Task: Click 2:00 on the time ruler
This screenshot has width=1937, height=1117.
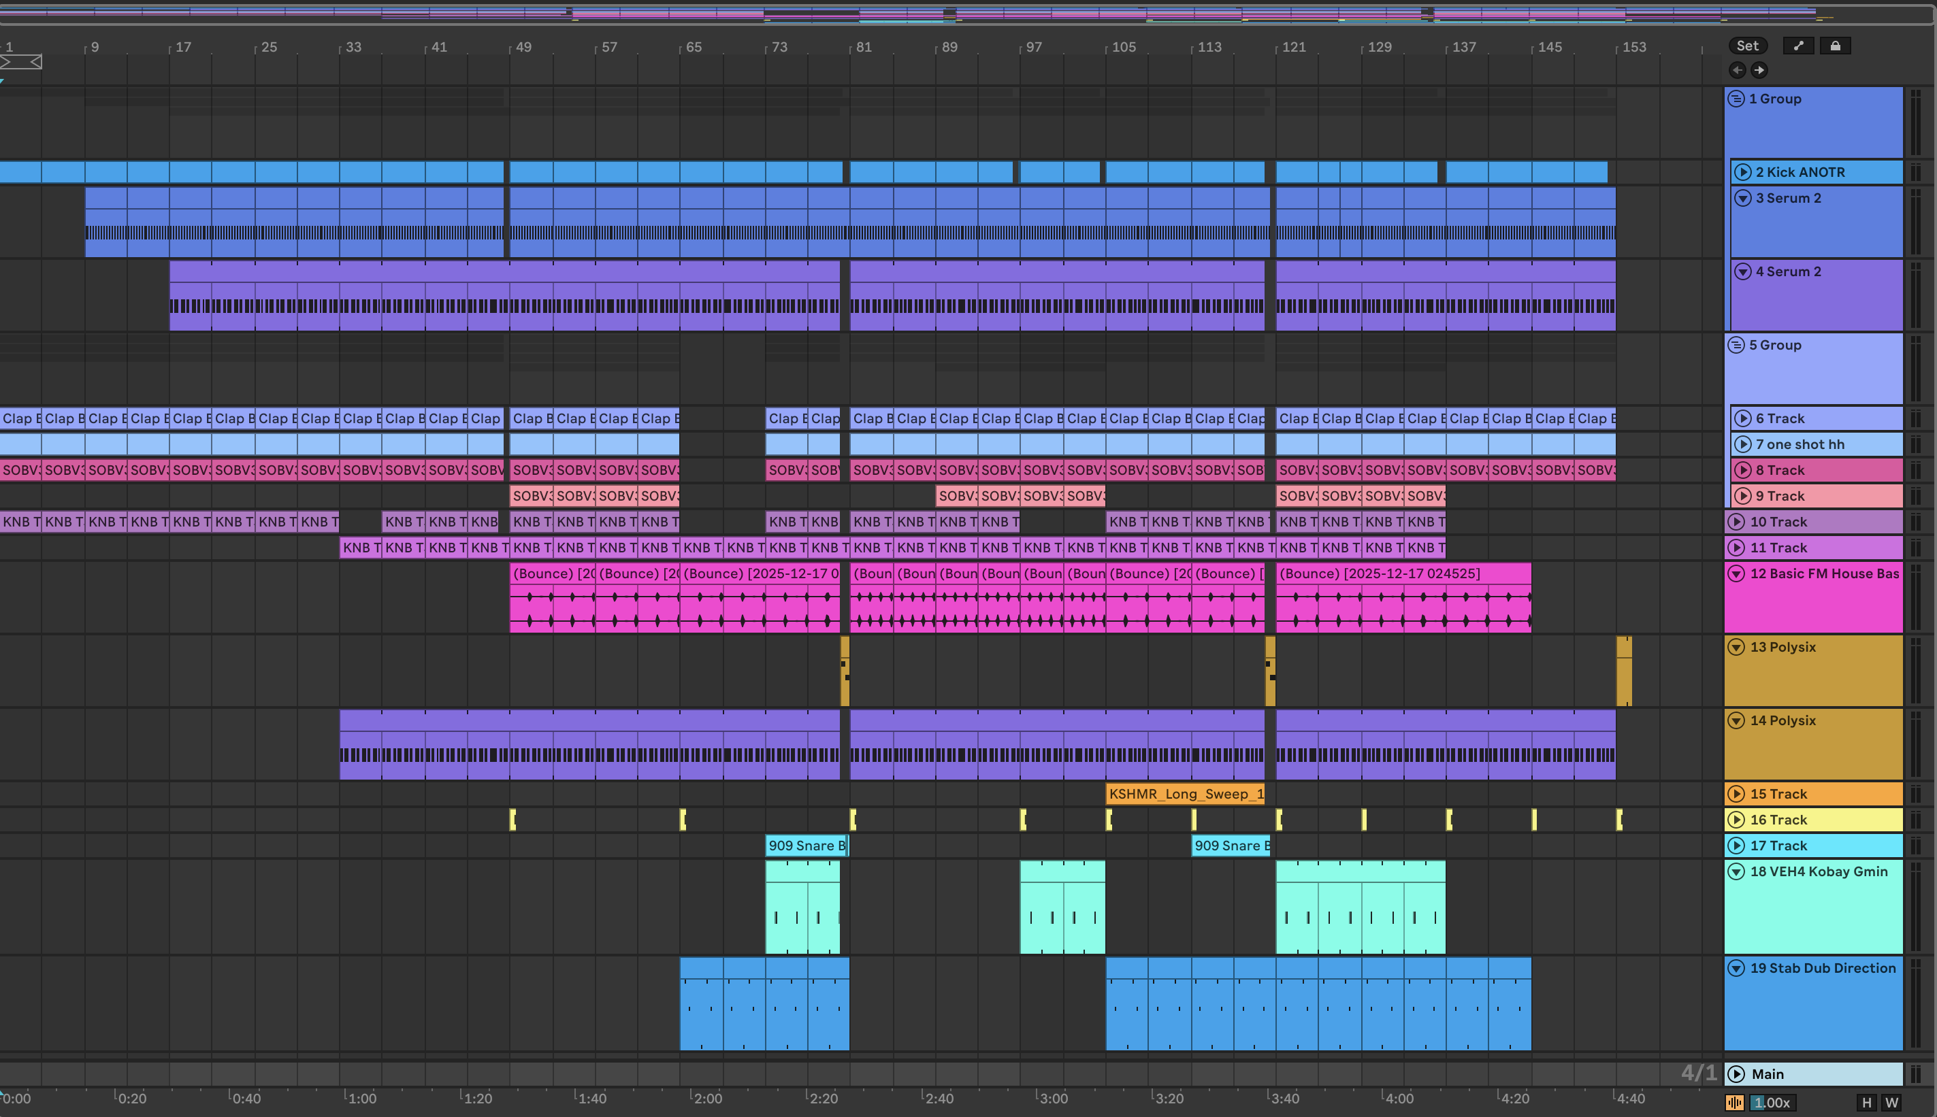Action: click(x=706, y=1099)
